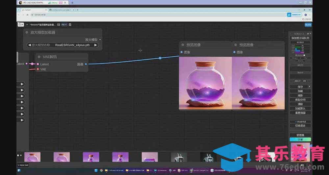This screenshot has height=175, width=329.
Task: Click 图像 input socket on second 预览图像 node
Action: (234, 52)
